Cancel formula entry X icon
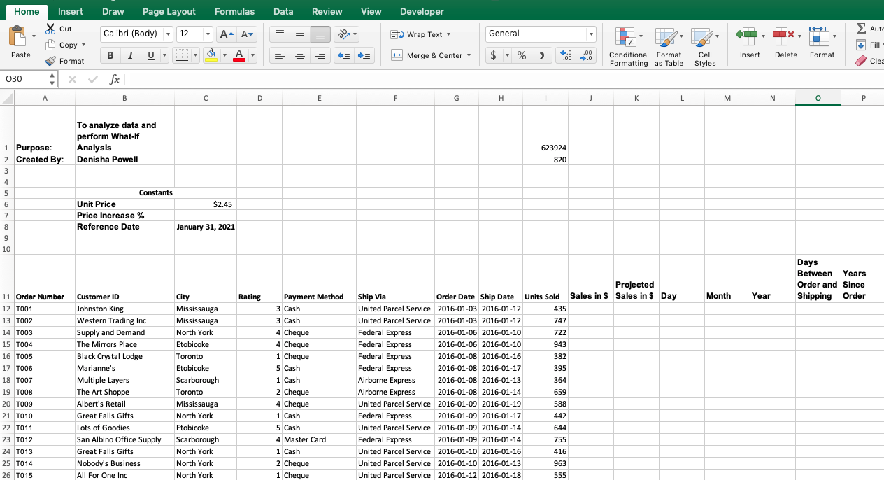Screen dimensions: 884x480 point(72,79)
